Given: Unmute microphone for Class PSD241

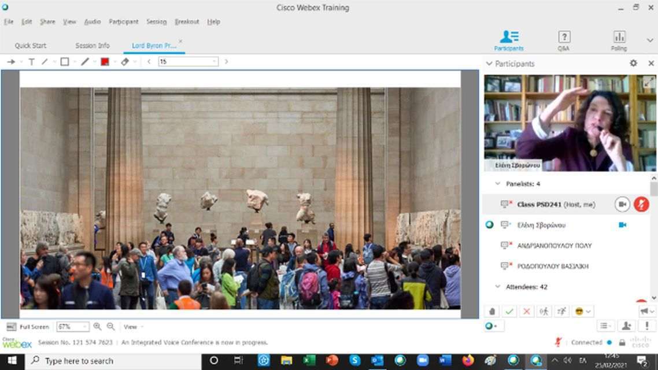Looking at the screenshot, I should (641, 204).
